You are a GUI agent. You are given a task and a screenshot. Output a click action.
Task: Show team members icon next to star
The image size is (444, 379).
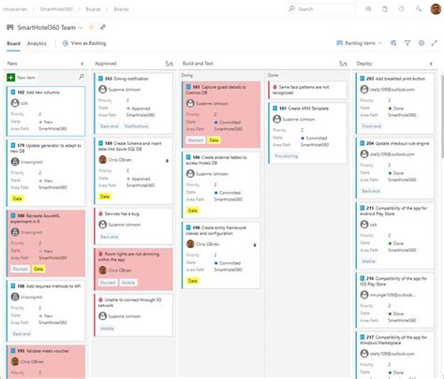pyautogui.click(x=103, y=27)
